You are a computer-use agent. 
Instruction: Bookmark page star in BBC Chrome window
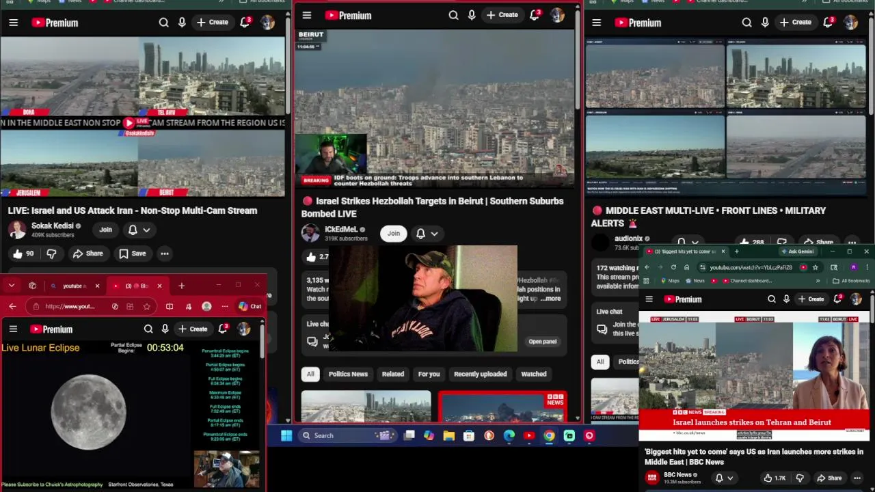pyautogui.click(x=815, y=267)
